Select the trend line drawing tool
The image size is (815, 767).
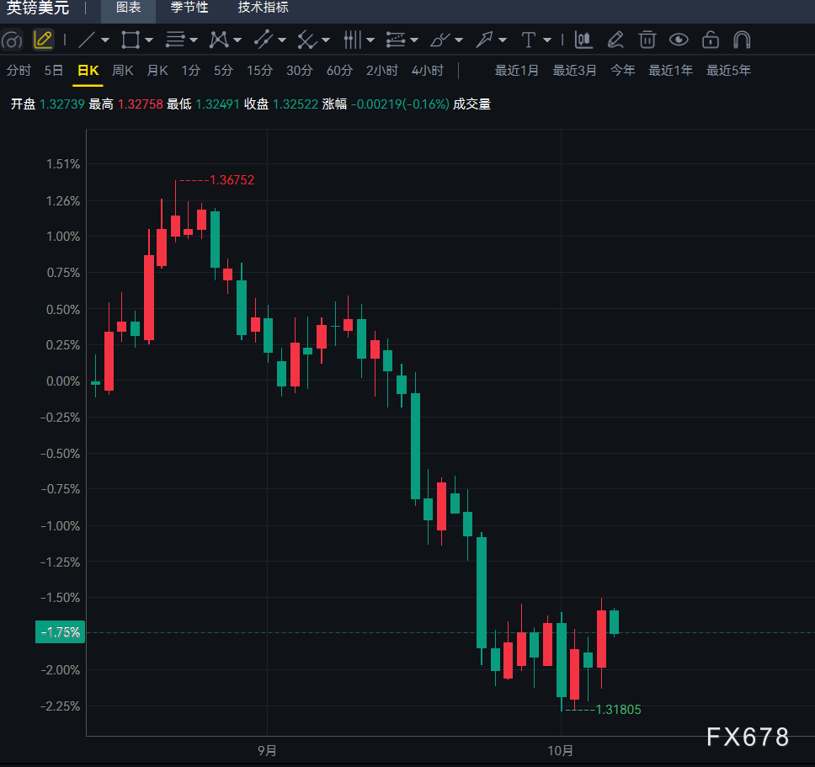tap(86, 40)
